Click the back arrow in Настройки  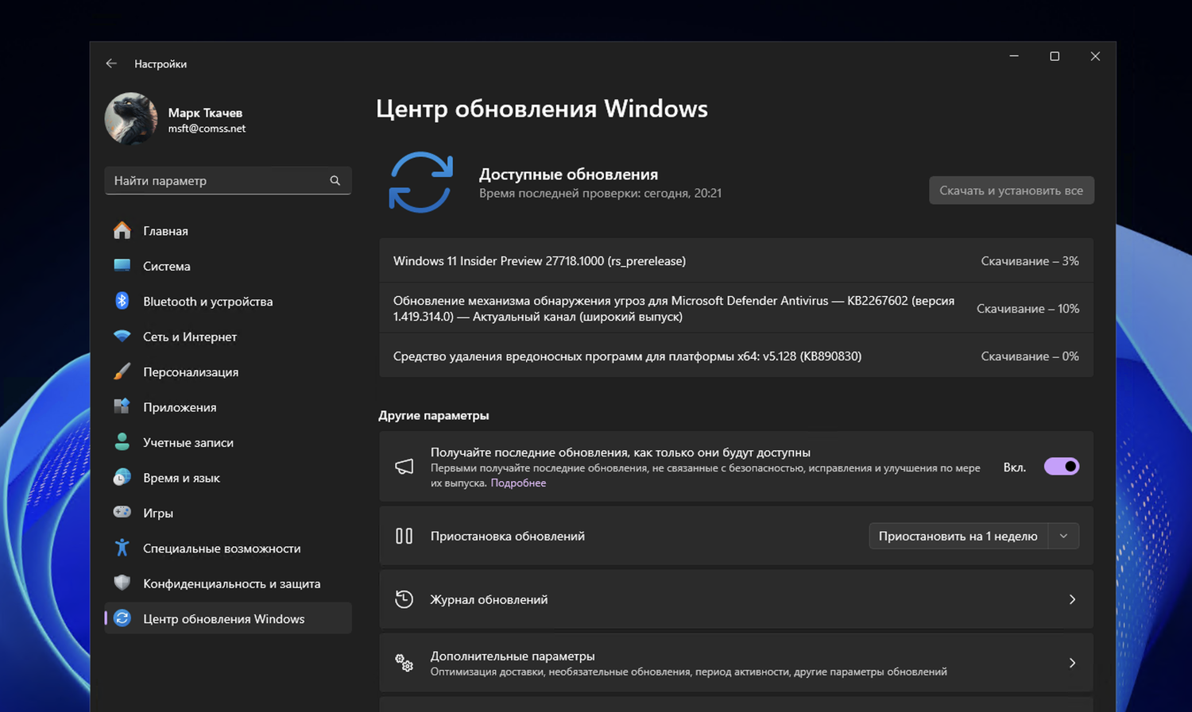111,63
